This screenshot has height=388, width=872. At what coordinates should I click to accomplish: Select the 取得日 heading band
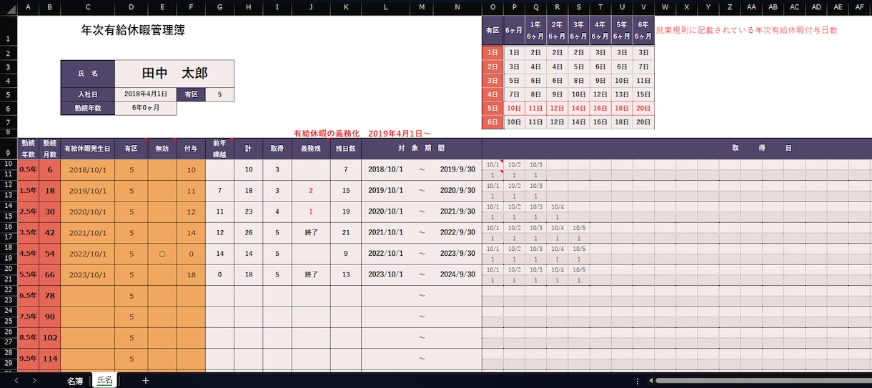(762, 149)
